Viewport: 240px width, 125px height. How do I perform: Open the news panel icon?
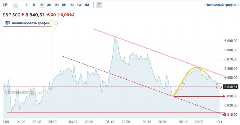coord(99,5)
